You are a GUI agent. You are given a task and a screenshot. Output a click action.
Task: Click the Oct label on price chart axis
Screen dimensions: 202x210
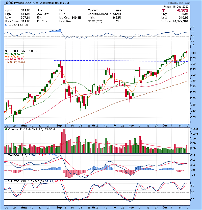coord(94,126)
